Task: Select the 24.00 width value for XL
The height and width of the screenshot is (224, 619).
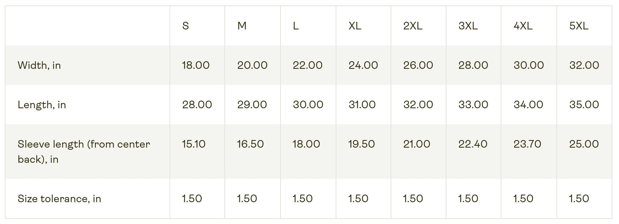Action: tap(363, 65)
